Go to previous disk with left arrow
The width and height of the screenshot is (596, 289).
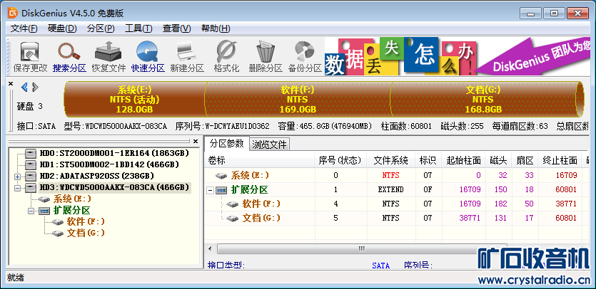click(x=24, y=88)
